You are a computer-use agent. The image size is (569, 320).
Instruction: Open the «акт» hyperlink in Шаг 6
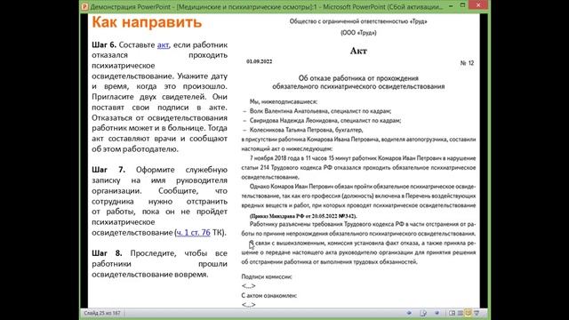tap(163, 45)
